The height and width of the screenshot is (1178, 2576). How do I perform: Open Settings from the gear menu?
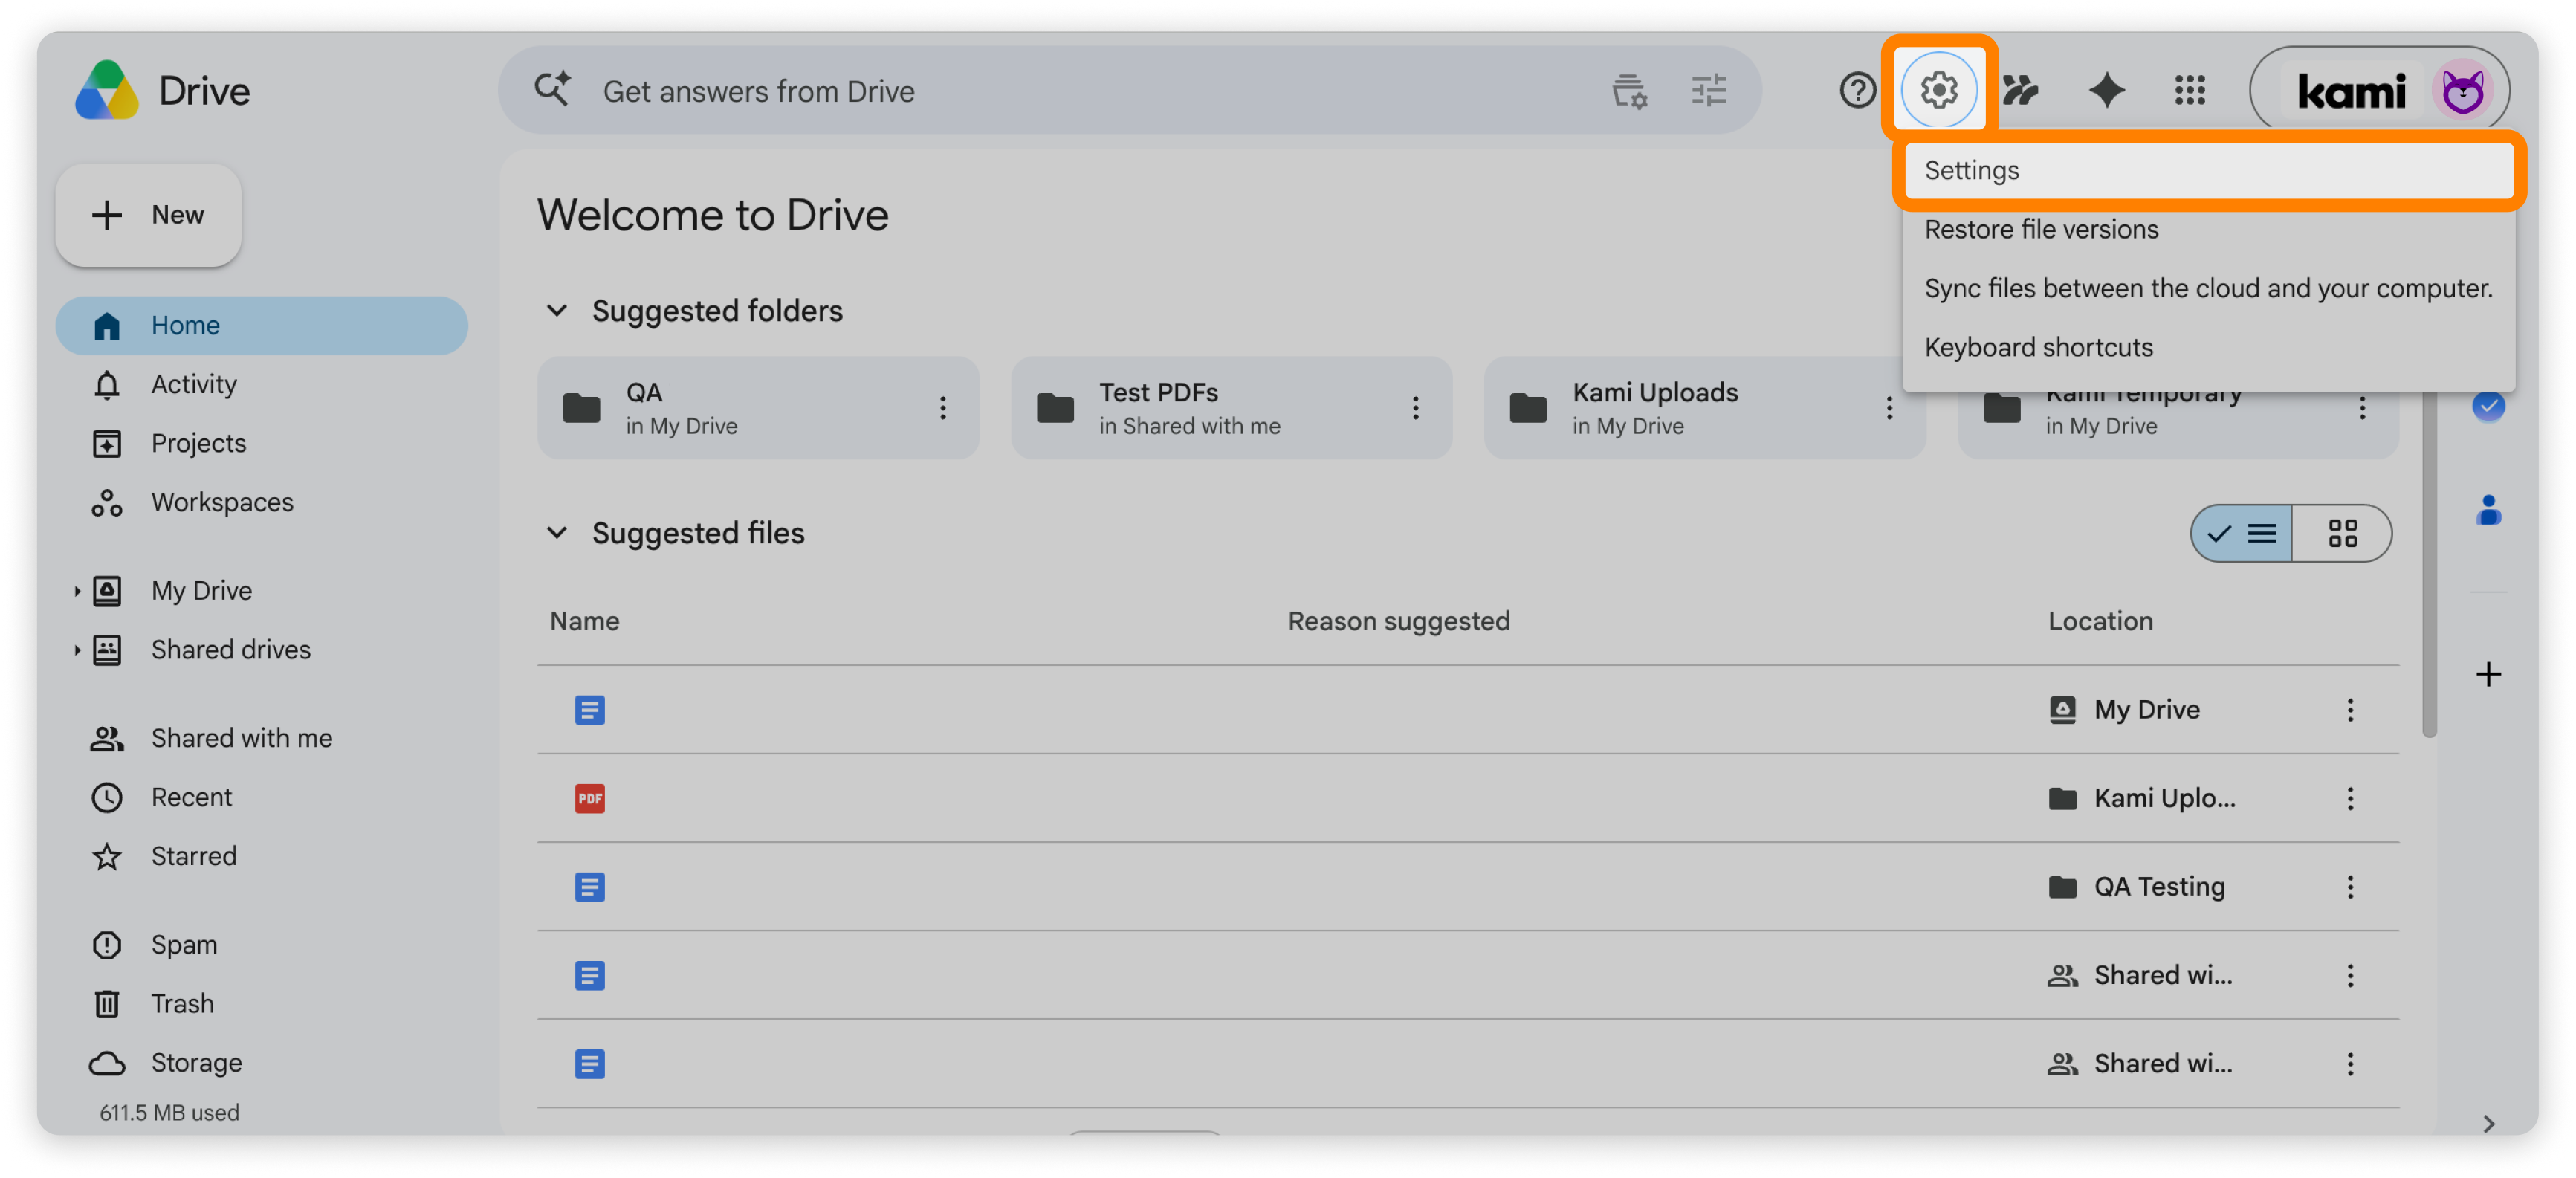click(x=2208, y=170)
